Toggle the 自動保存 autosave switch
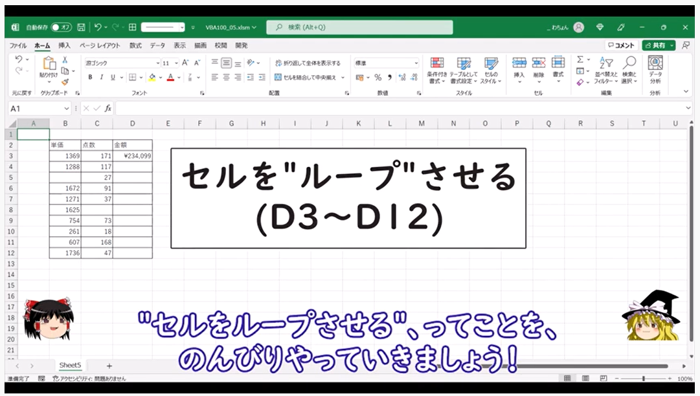Screen dimensions: 700x396 (62, 27)
